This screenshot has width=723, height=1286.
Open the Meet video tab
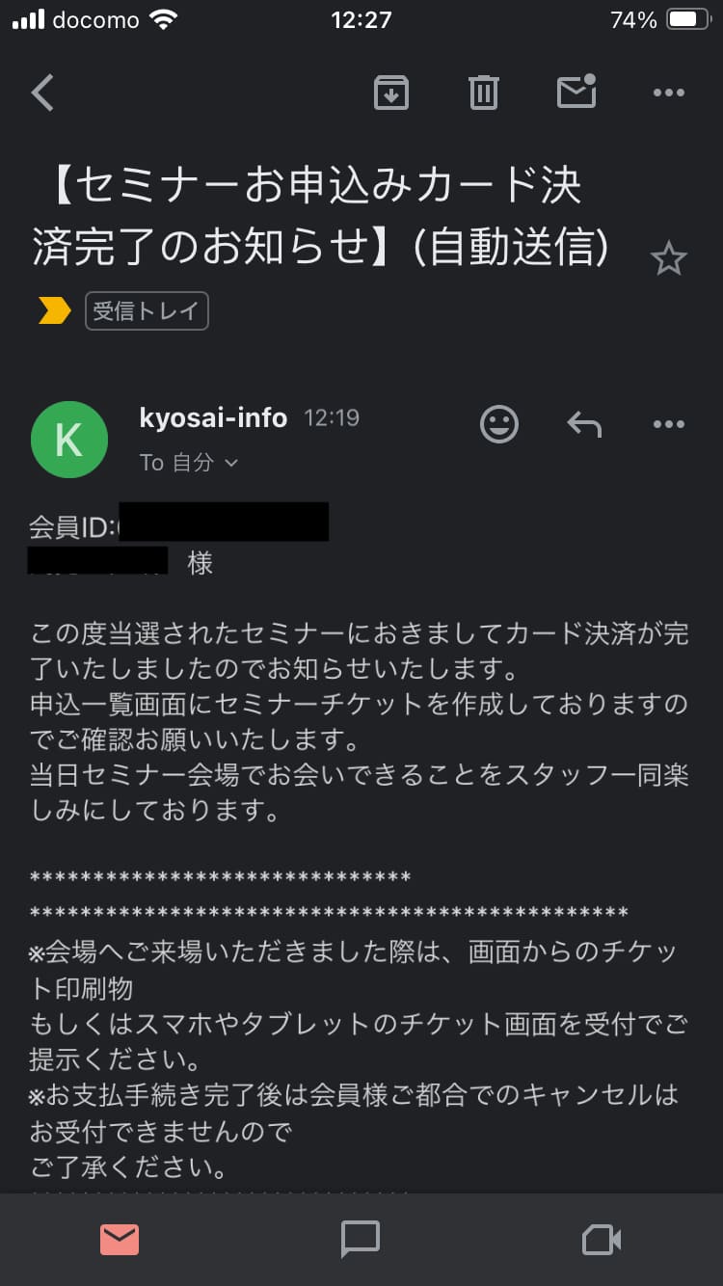[602, 1240]
